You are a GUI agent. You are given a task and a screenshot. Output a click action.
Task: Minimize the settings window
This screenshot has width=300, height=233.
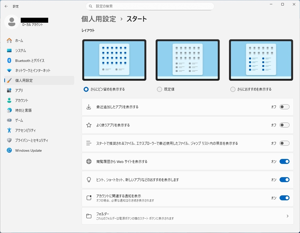(x=271, y=4)
